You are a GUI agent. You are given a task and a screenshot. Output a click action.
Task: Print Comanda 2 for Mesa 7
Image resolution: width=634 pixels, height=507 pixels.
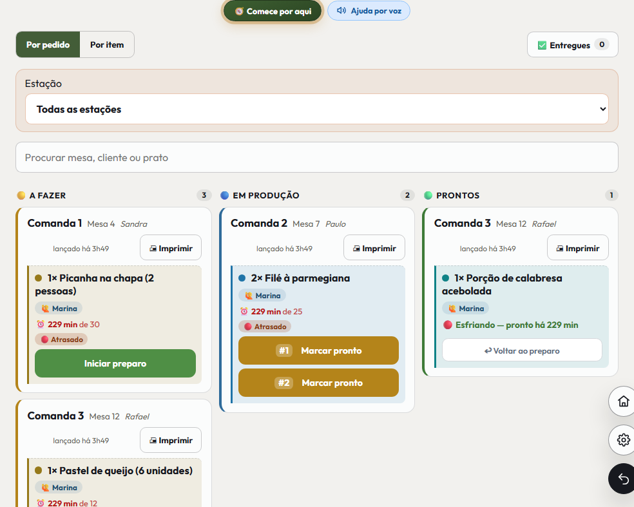[374, 247]
